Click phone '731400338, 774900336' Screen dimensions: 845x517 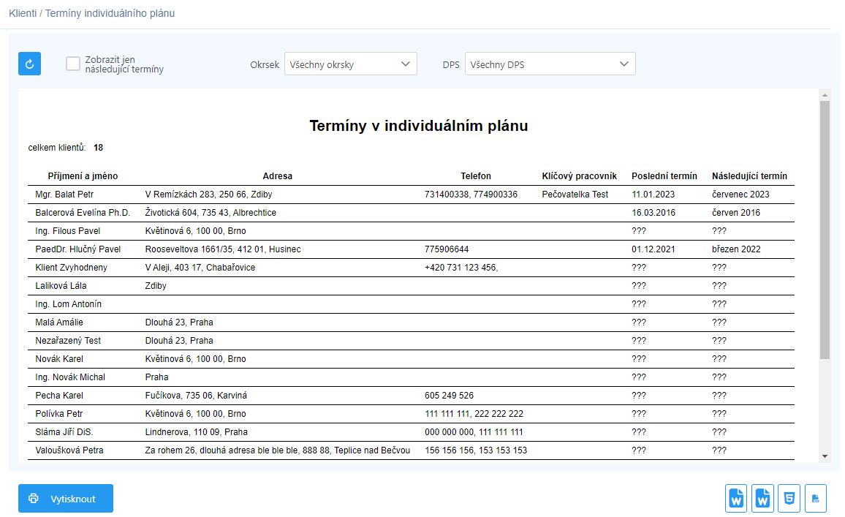[471, 194]
